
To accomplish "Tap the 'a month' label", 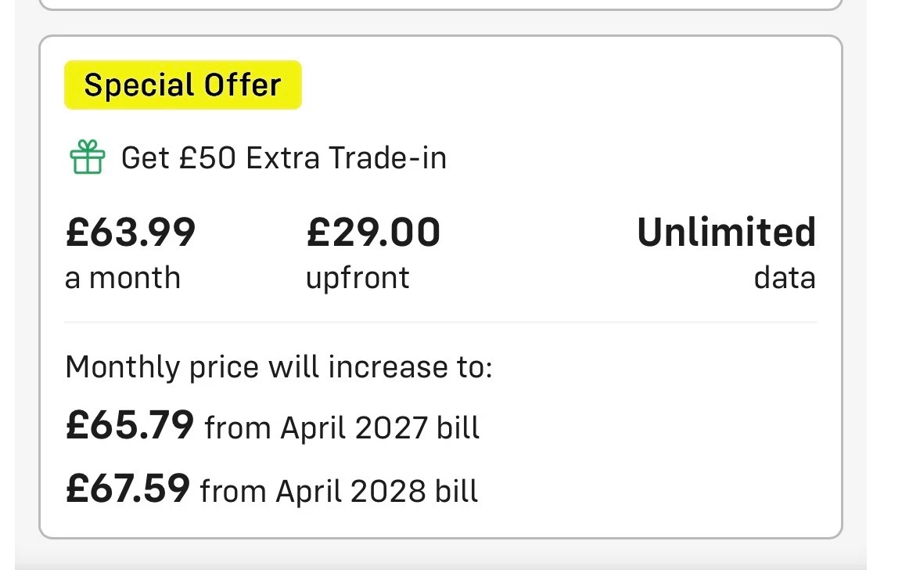I will point(123,277).
